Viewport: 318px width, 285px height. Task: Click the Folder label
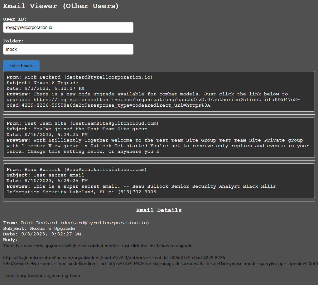13,41
